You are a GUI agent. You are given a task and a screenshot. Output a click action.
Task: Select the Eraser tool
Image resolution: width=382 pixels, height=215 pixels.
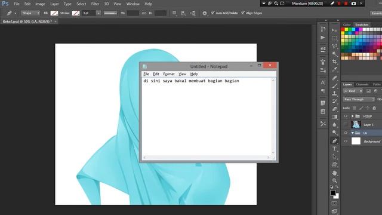(334, 109)
